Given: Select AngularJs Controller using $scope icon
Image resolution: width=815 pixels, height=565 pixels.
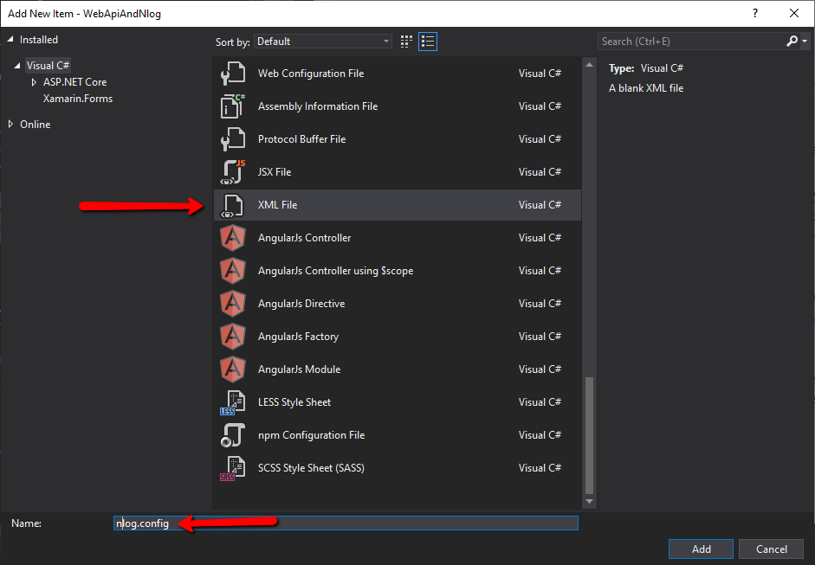Looking at the screenshot, I should [232, 271].
